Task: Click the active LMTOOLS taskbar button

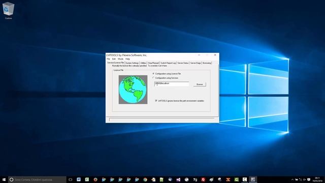Action: tap(253, 179)
